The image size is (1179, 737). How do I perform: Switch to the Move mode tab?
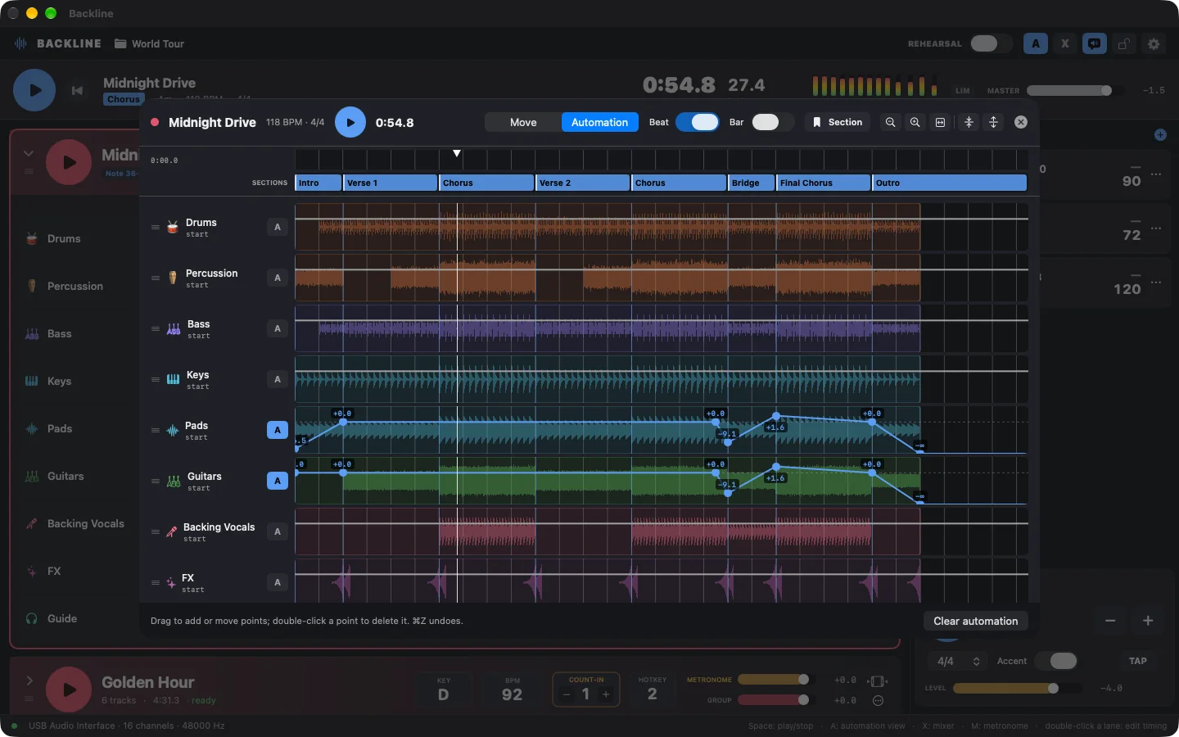pyautogui.click(x=523, y=122)
